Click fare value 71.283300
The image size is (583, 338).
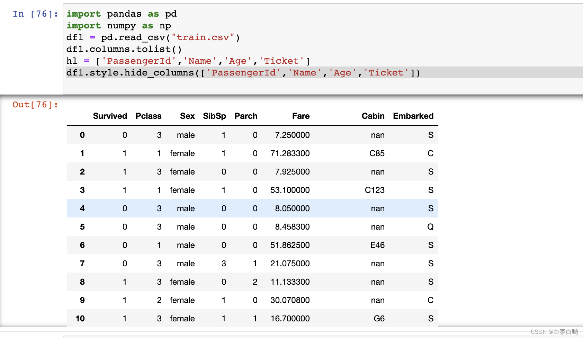[x=290, y=153]
